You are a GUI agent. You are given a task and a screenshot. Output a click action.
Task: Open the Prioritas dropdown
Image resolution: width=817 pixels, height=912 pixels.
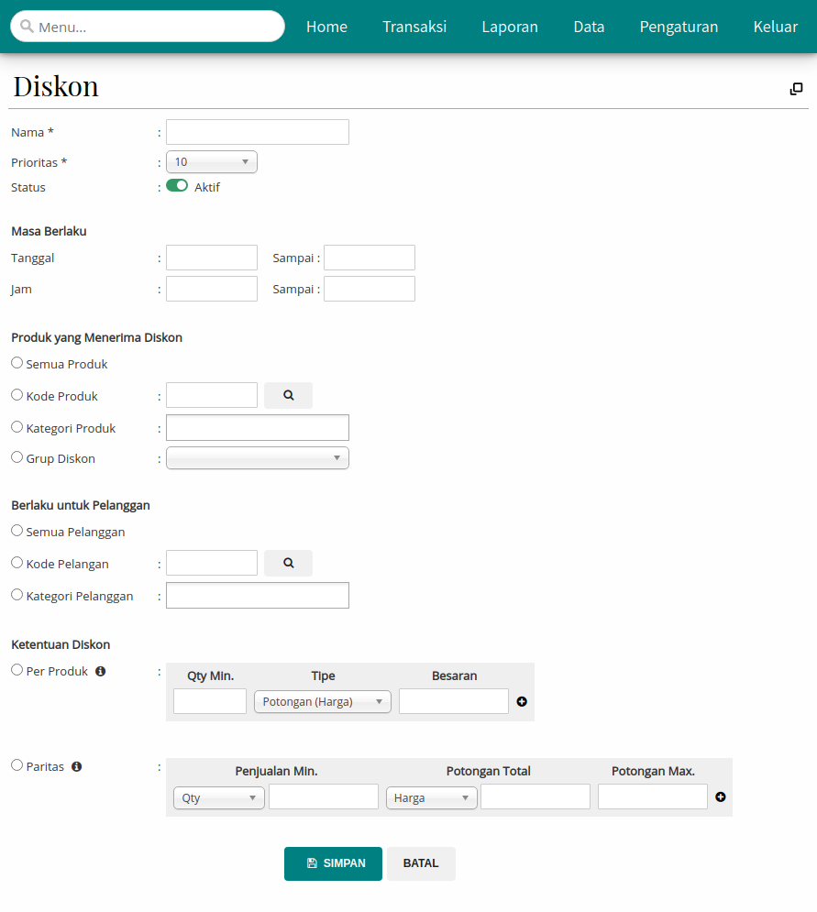(x=211, y=161)
